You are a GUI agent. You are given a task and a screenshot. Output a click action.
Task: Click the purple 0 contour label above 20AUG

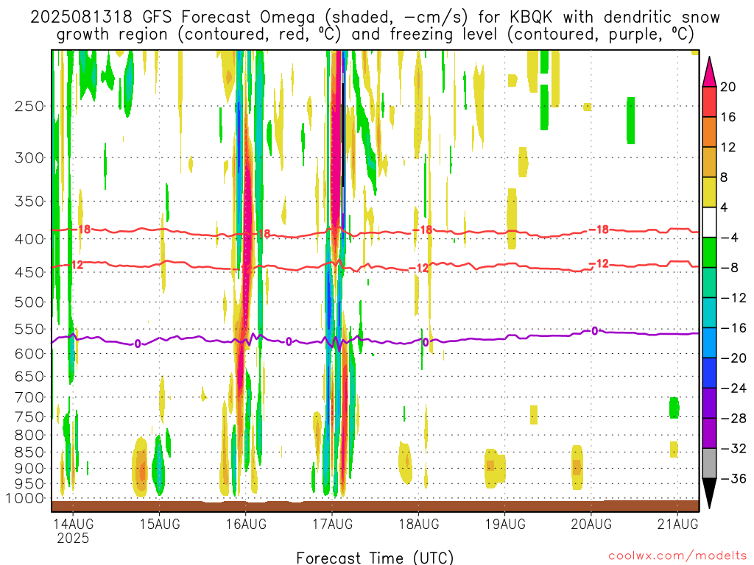(594, 331)
